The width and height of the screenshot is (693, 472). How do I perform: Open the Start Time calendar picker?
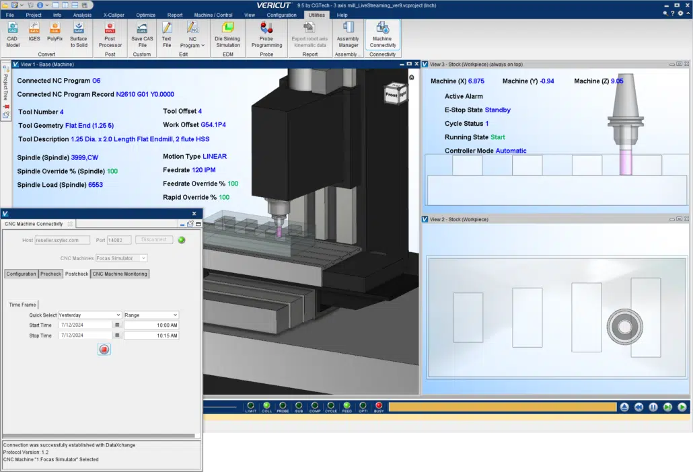(117, 325)
